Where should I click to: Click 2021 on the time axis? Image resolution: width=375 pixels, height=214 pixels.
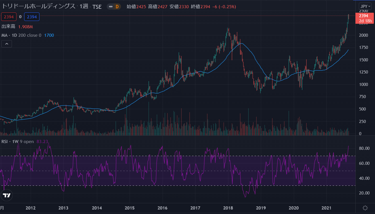coord(326,208)
